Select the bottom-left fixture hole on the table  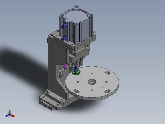pos(76,91)
